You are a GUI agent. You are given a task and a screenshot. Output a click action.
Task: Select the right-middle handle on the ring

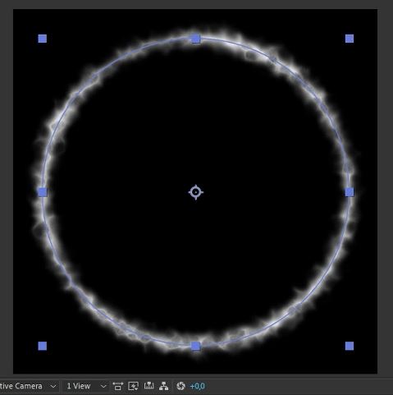pos(350,192)
